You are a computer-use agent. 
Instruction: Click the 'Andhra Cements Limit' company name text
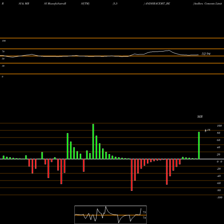[x=207, y=4]
